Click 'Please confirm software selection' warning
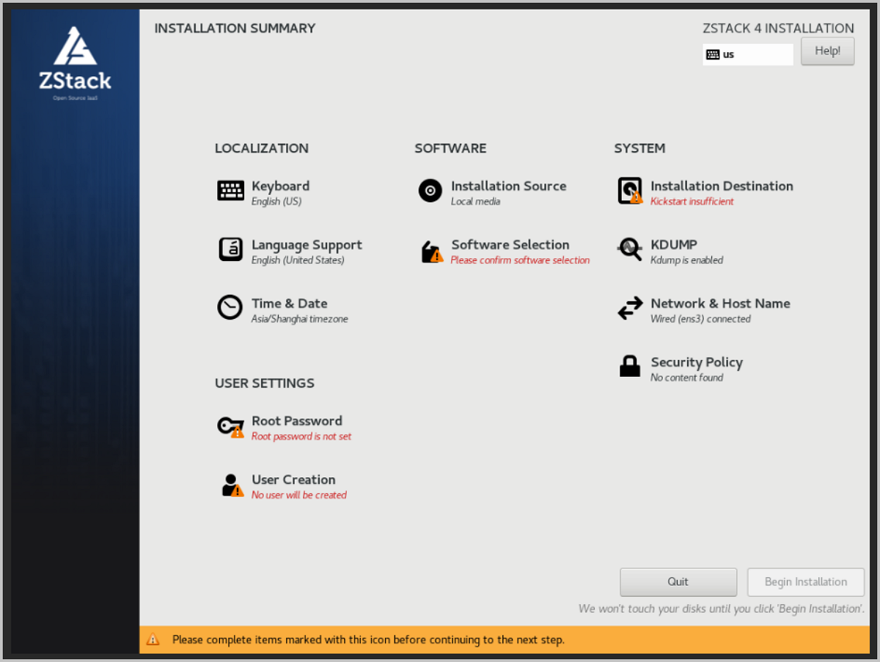Viewport: 880px width, 662px height. click(x=520, y=260)
